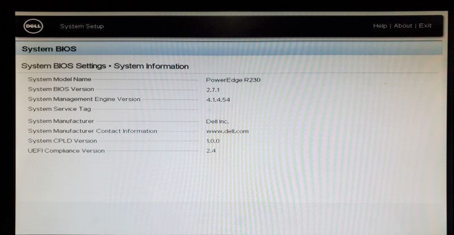Select the System Manufacturer label
This screenshot has height=235, width=454.
tap(61, 121)
